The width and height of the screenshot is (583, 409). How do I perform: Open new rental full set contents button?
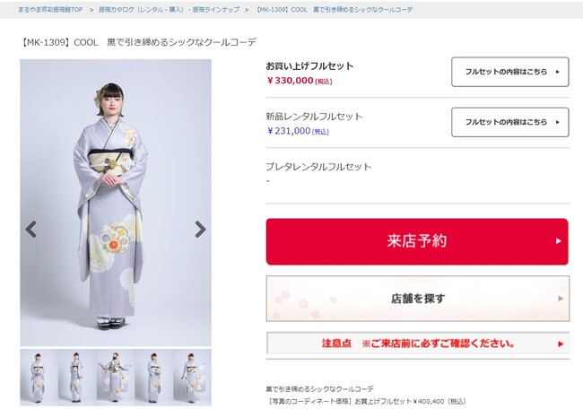[510, 122]
